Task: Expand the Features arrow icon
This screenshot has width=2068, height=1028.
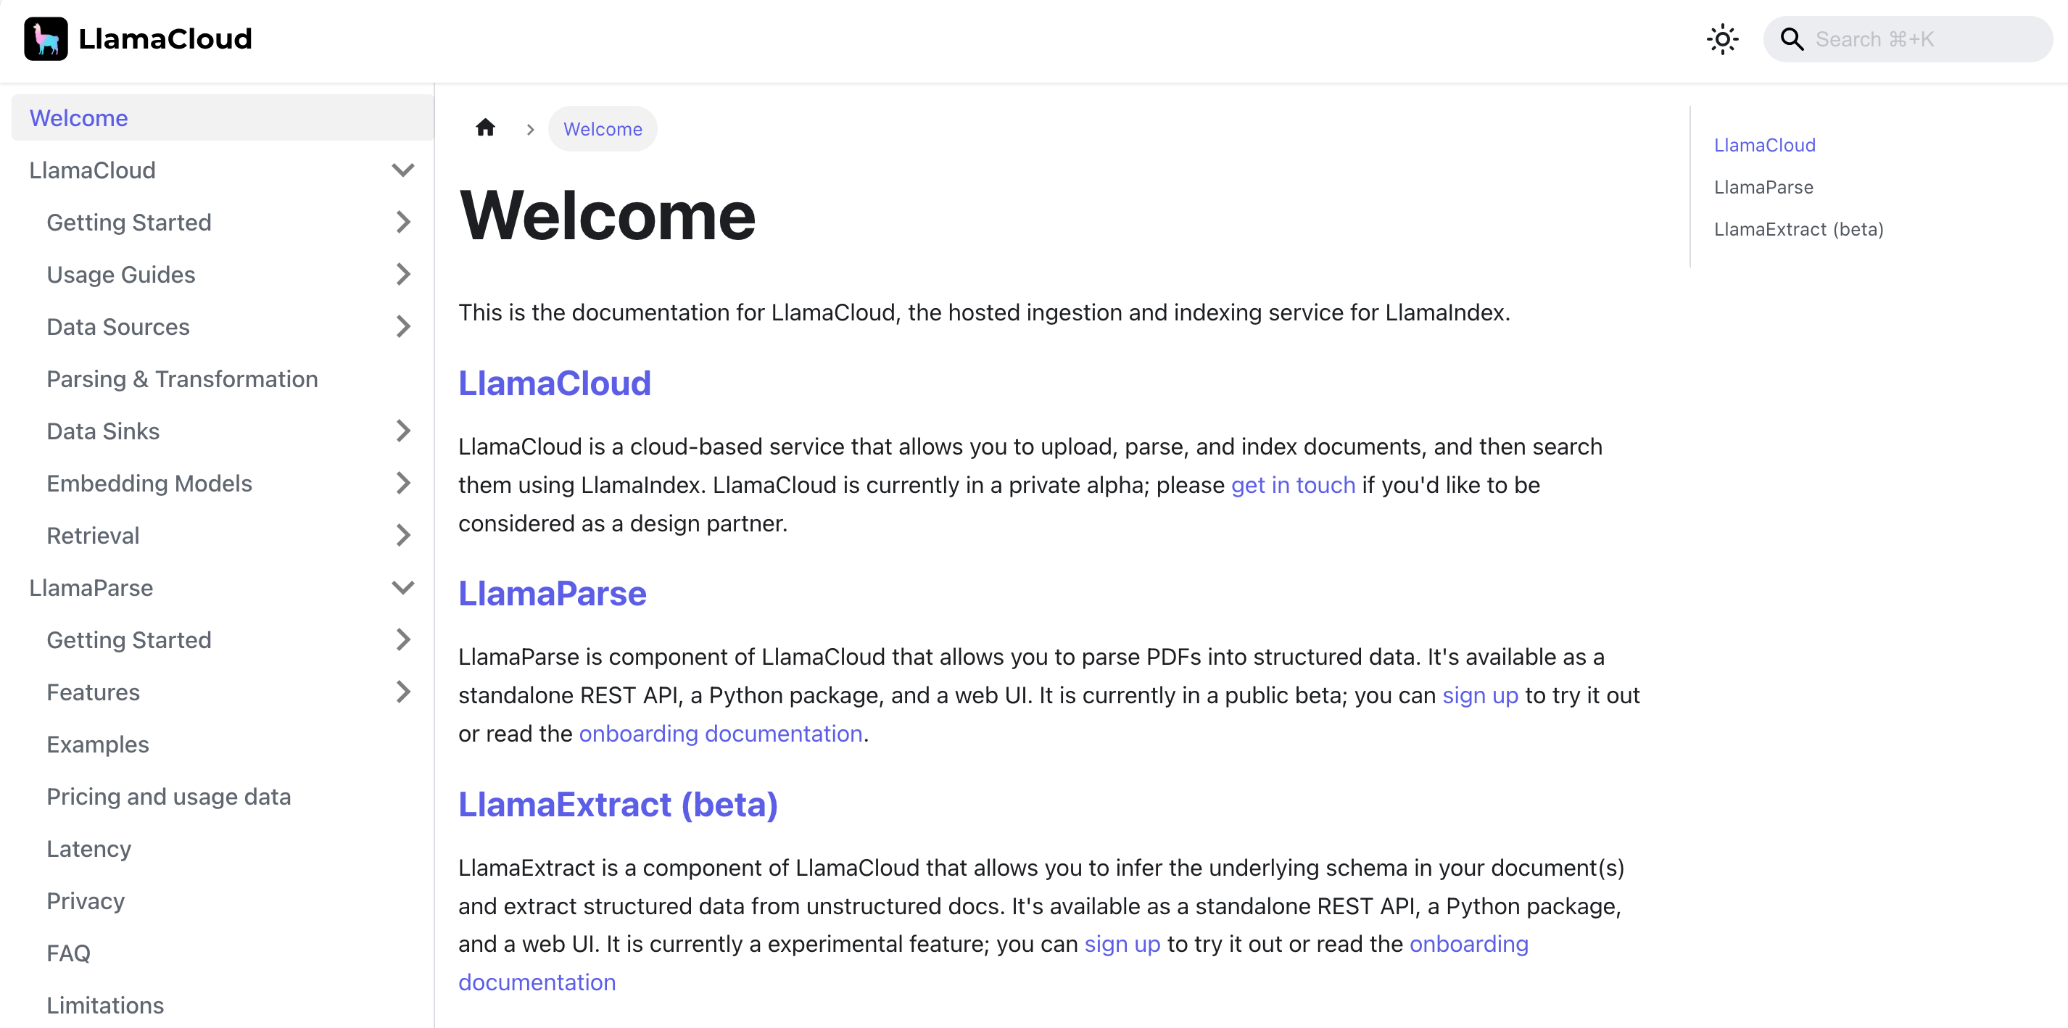Action: coord(403,692)
